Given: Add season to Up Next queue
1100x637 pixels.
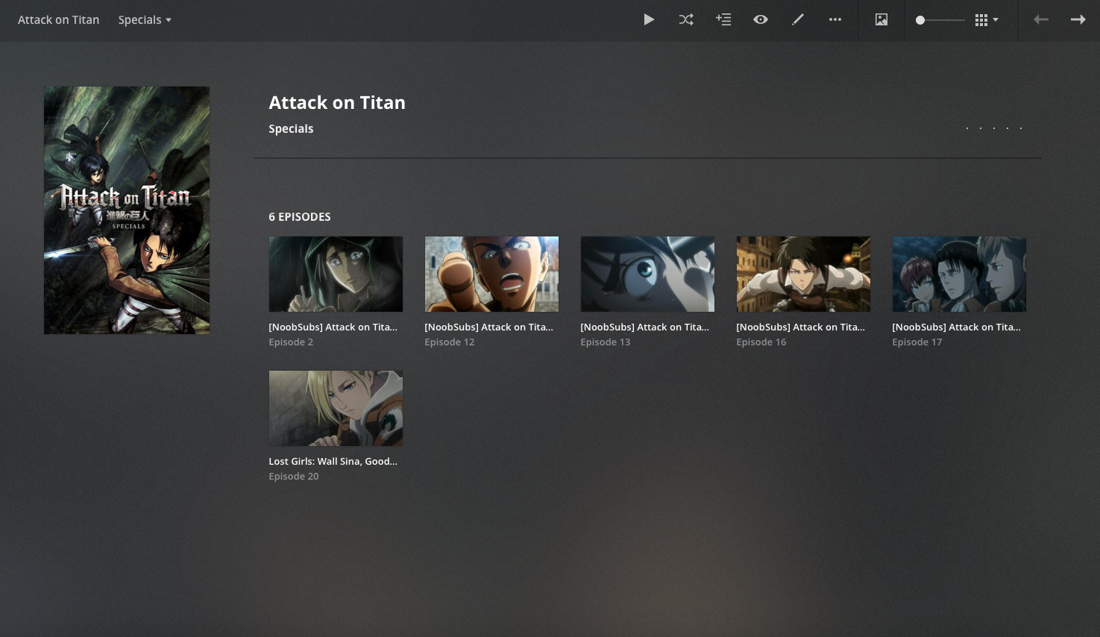Looking at the screenshot, I should (723, 19).
